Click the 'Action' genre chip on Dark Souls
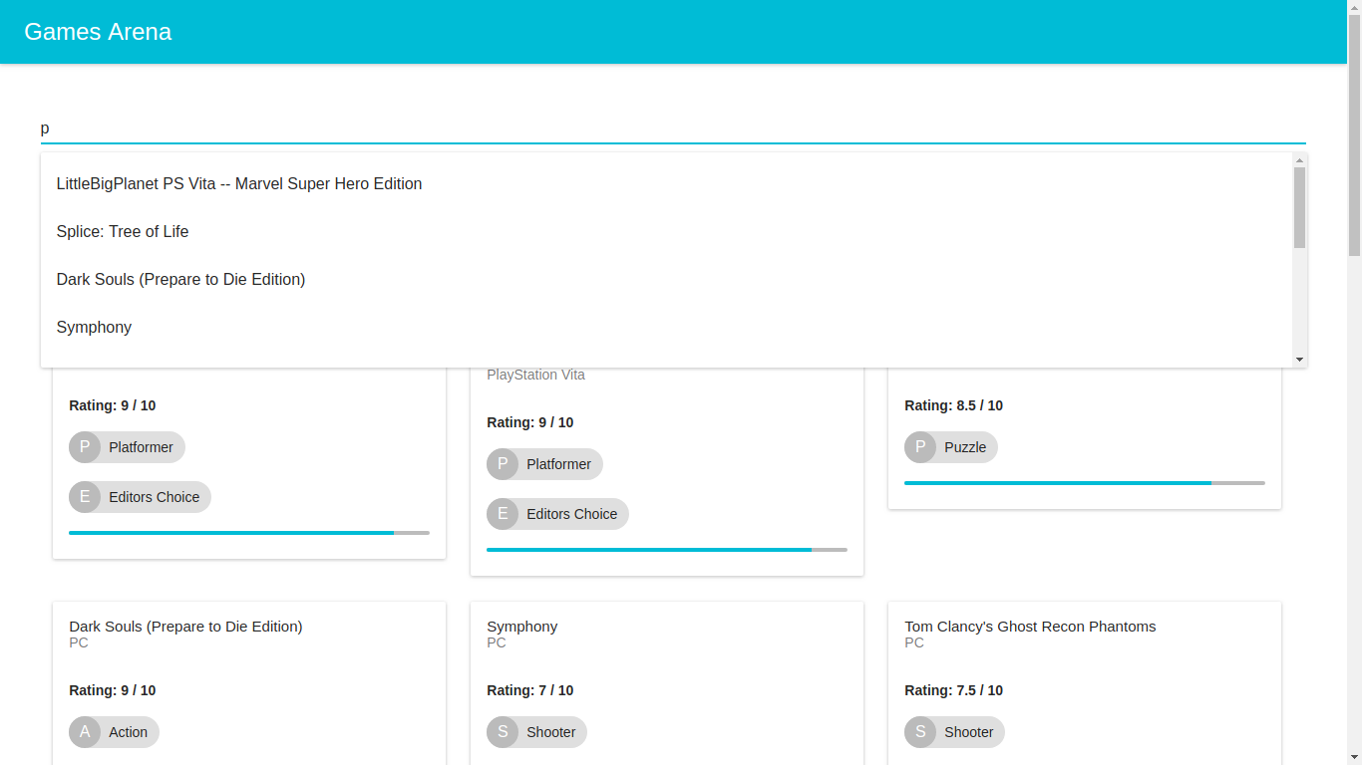 coord(114,732)
